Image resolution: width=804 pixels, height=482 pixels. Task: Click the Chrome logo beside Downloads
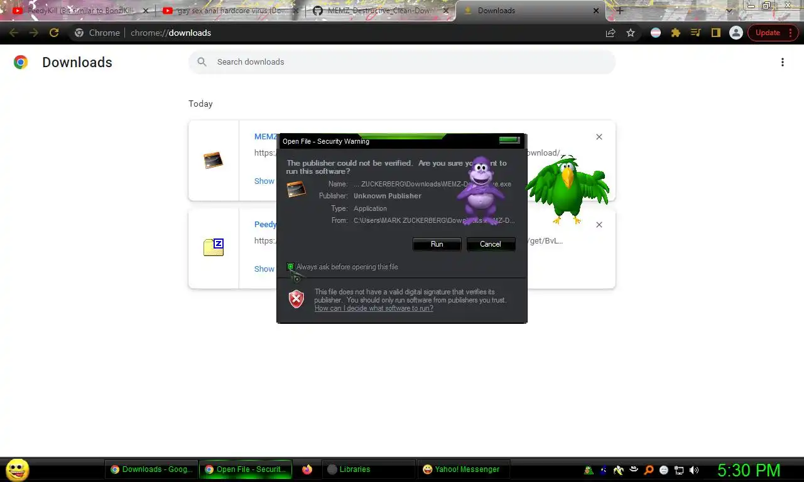(x=21, y=62)
